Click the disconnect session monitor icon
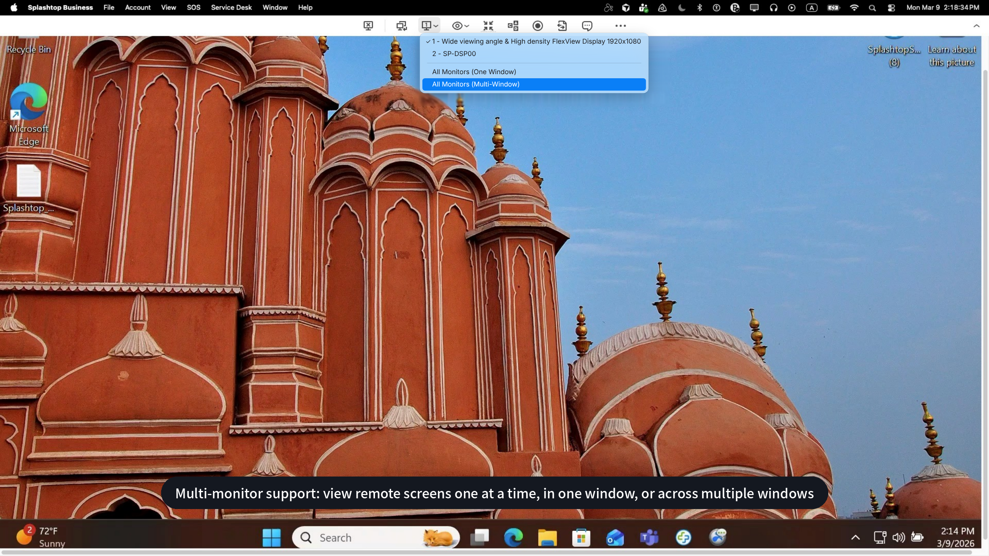This screenshot has width=989, height=556. click(368, 26)
